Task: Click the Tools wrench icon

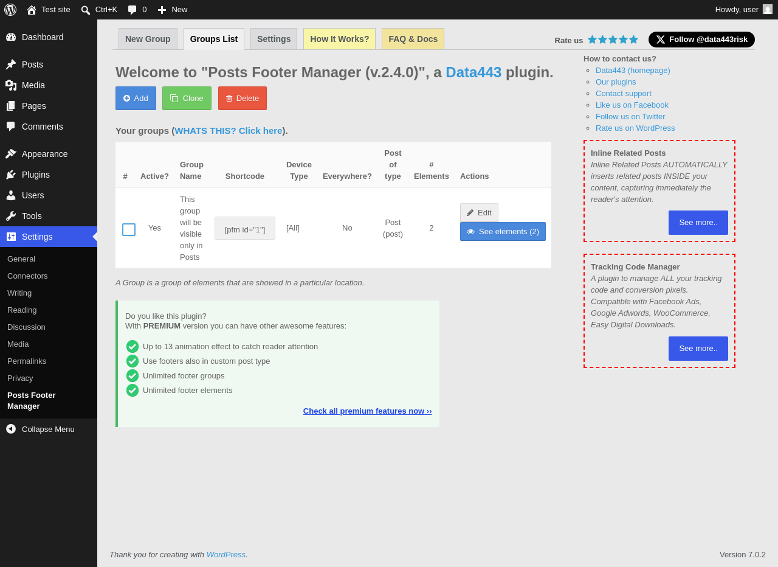Action: 11,216
